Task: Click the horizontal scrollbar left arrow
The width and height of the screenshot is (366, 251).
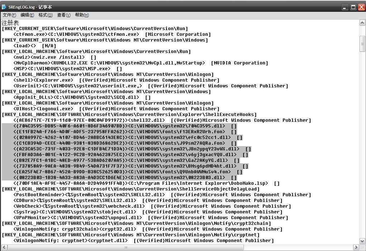Action: [x=4, y=247]
